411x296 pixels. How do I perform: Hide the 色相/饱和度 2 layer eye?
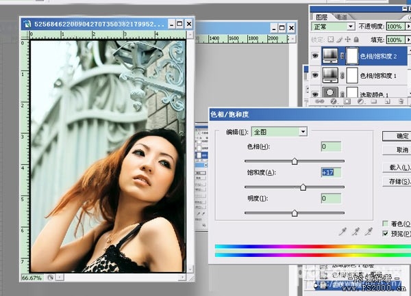point(315,55)
